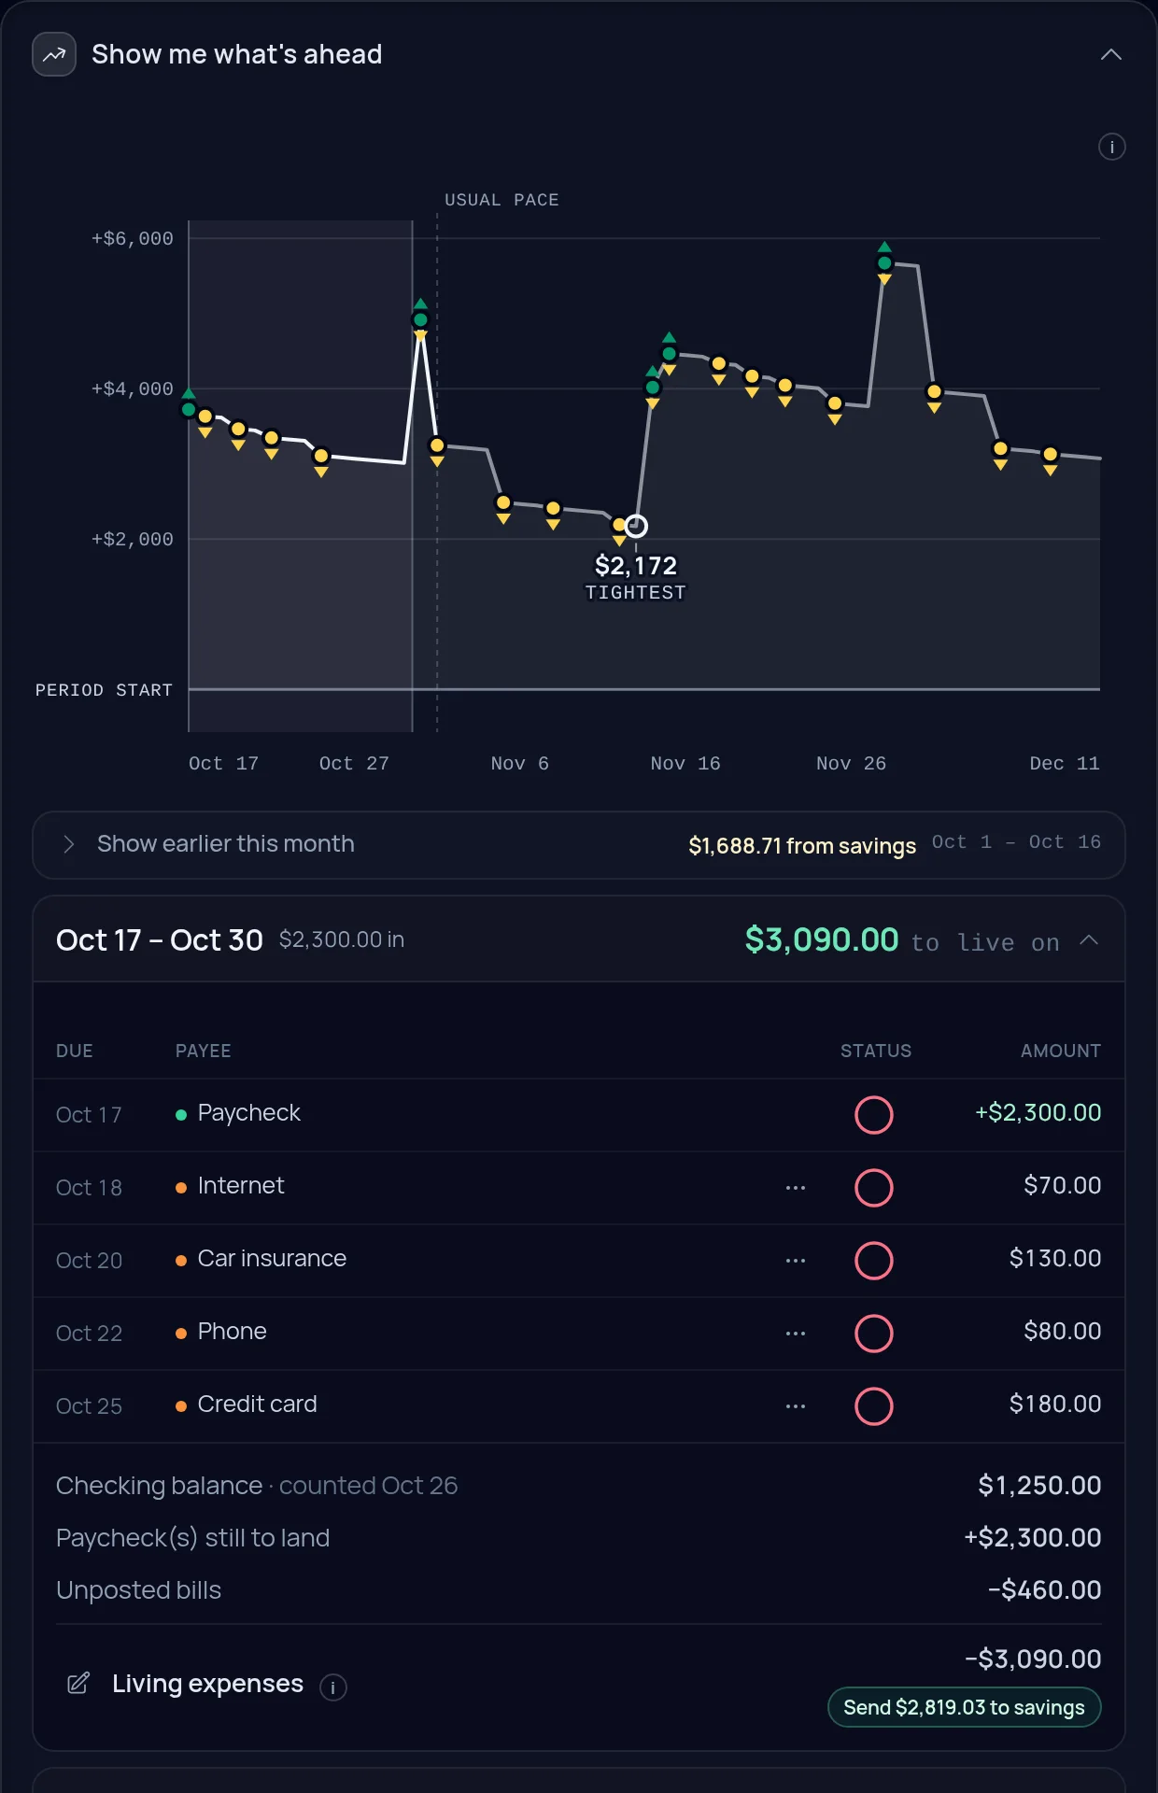This screenshot has width=1158, height=1793.
Task: Expand Show earlier this month
Action: click(579, 844)
